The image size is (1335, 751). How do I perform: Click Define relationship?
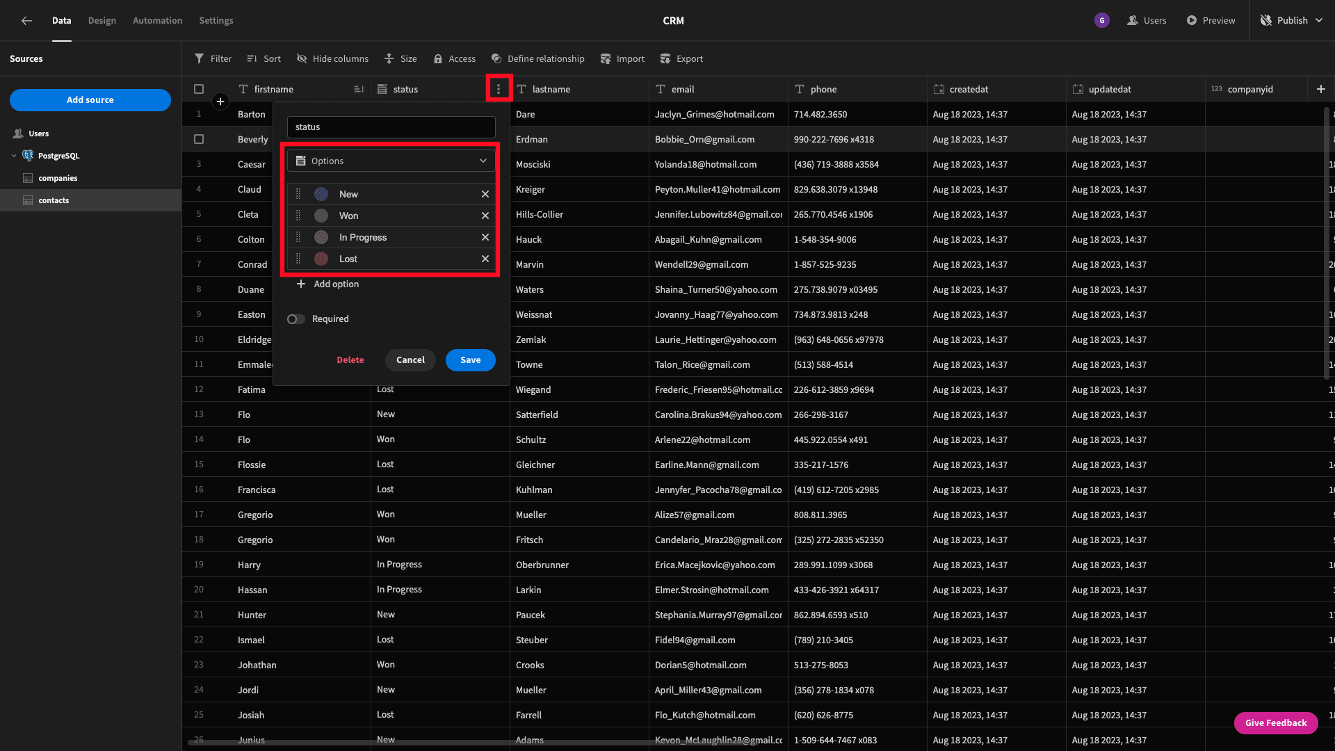click(x=537, y=58)
